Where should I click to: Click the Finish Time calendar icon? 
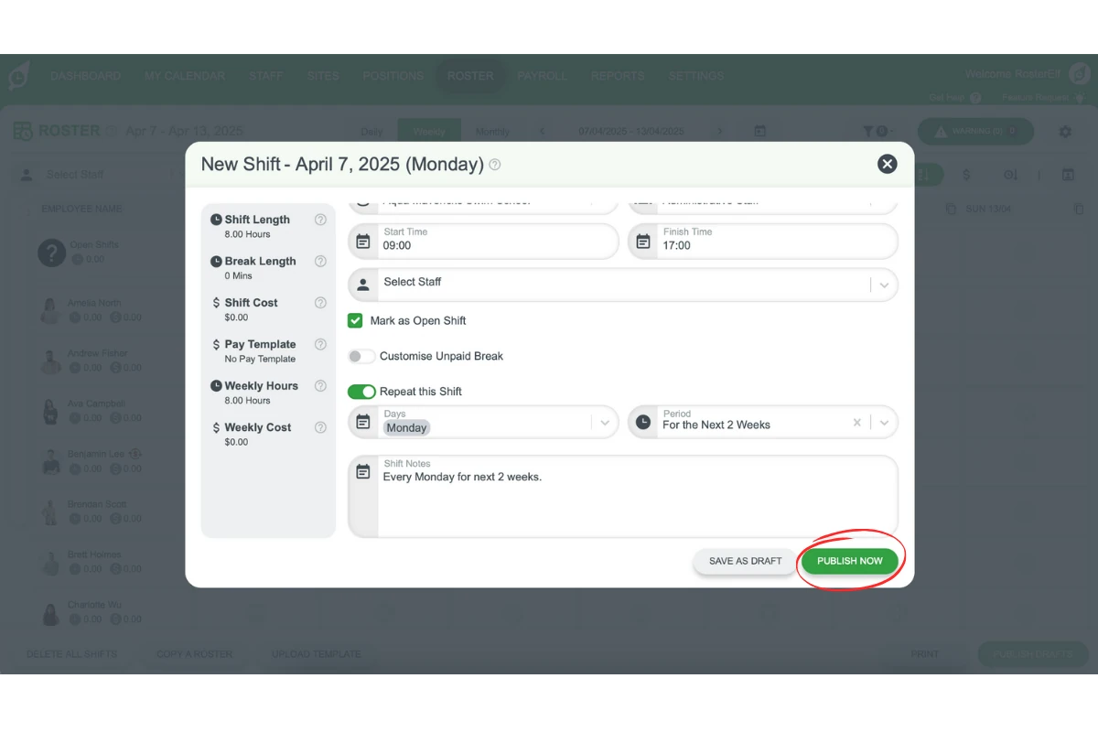[643, 242]
